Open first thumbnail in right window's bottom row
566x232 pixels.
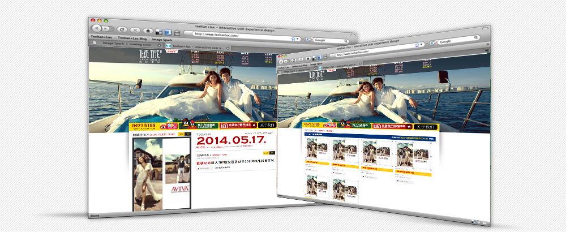(x=317, y=186)
